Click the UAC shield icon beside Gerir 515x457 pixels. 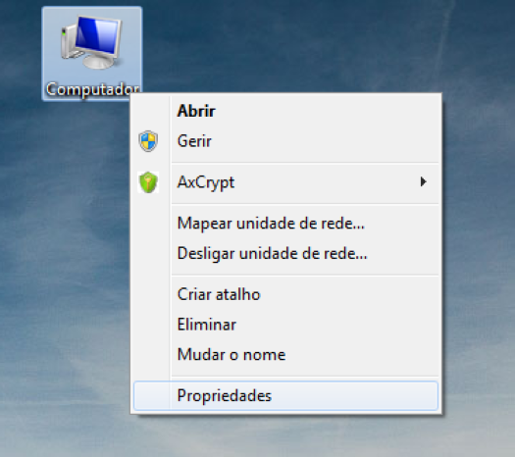click(x=148, y=141)
